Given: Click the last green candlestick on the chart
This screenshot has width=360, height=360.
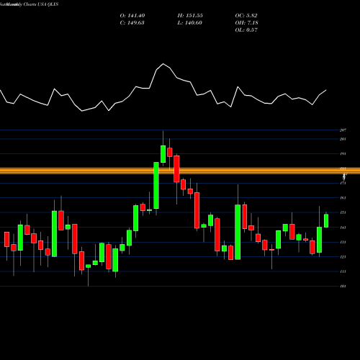Looking at the screenshot, I should pos(326,220).
